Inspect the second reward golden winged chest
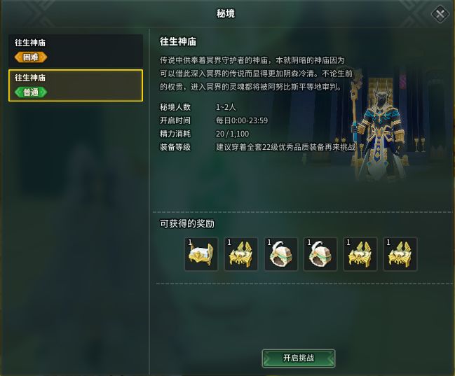 click(x=241, y=254)
